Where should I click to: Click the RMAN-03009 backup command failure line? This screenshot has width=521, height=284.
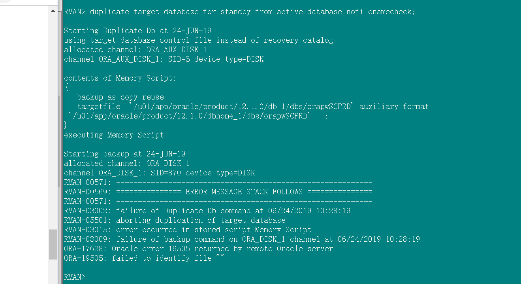tap(242, 239)
